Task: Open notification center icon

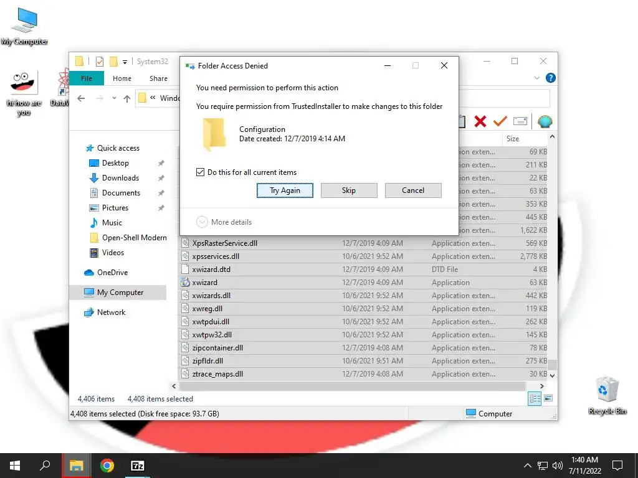Action: pos(617,466)
